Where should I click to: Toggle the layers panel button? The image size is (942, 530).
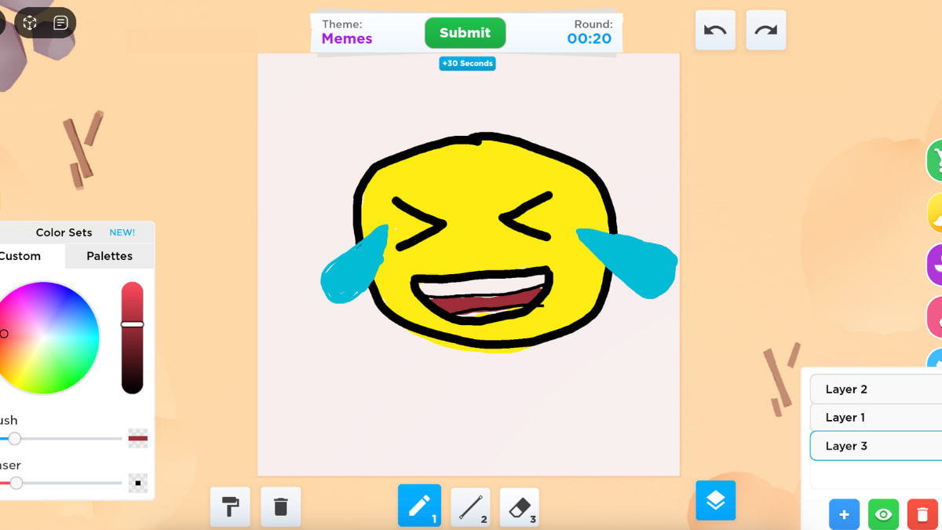(715, 500)
